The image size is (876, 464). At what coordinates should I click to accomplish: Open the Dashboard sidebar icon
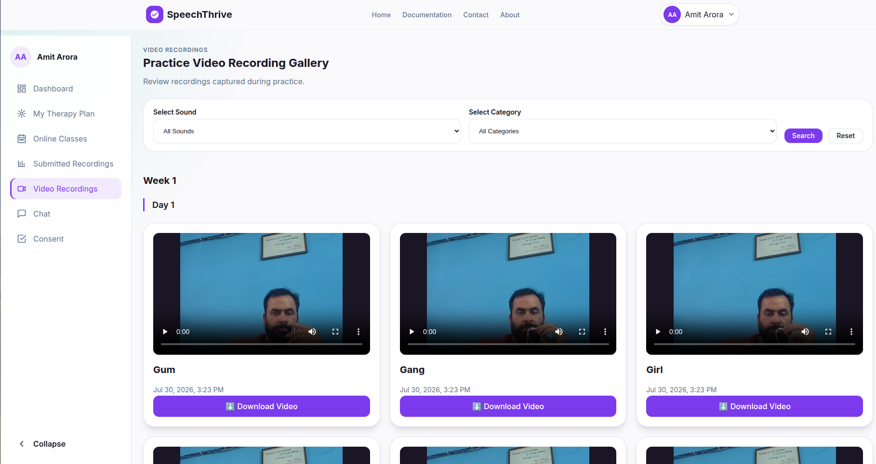[22, 89]
